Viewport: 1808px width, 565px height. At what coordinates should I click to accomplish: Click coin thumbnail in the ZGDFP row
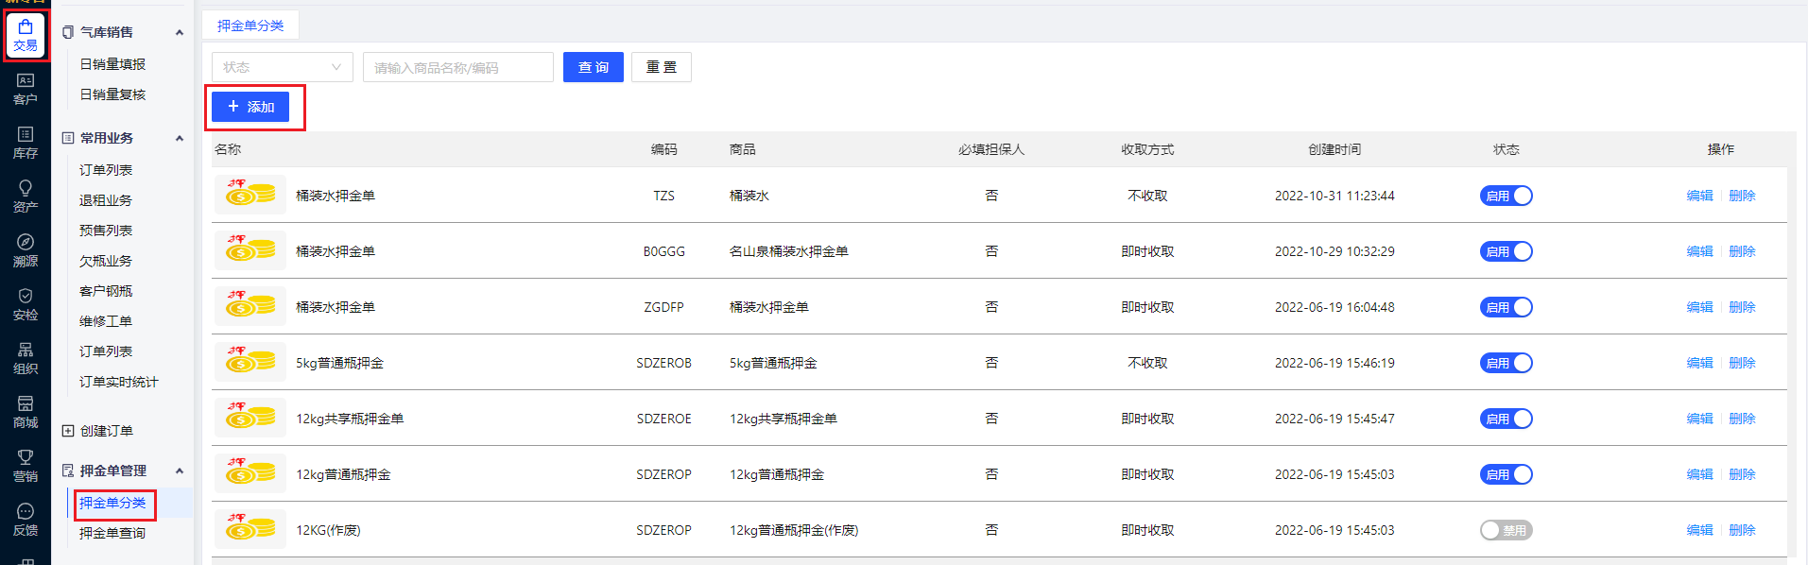[250, 306]
